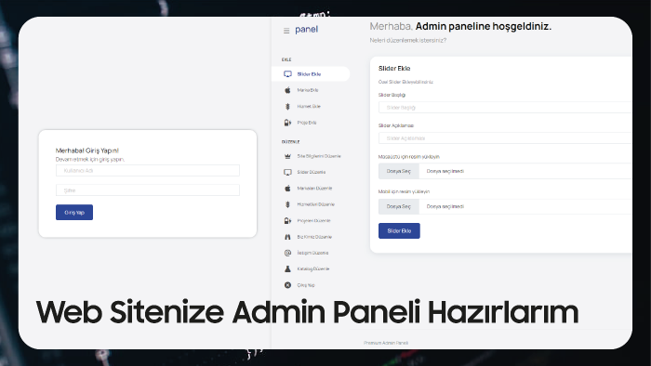Click the circled X icon for Çıkış Yap
Image resolution: width=651 pixels, height=366 pixels.
click(x=287, y=285)
